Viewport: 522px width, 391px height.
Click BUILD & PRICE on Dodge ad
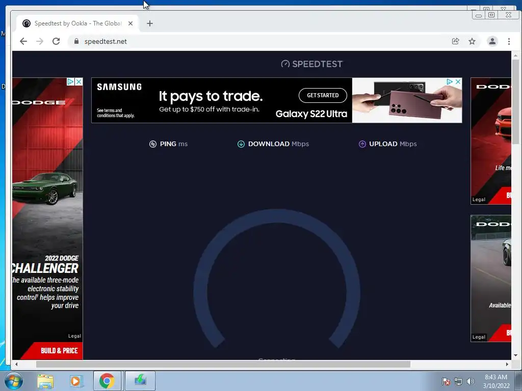coord(59,350)
